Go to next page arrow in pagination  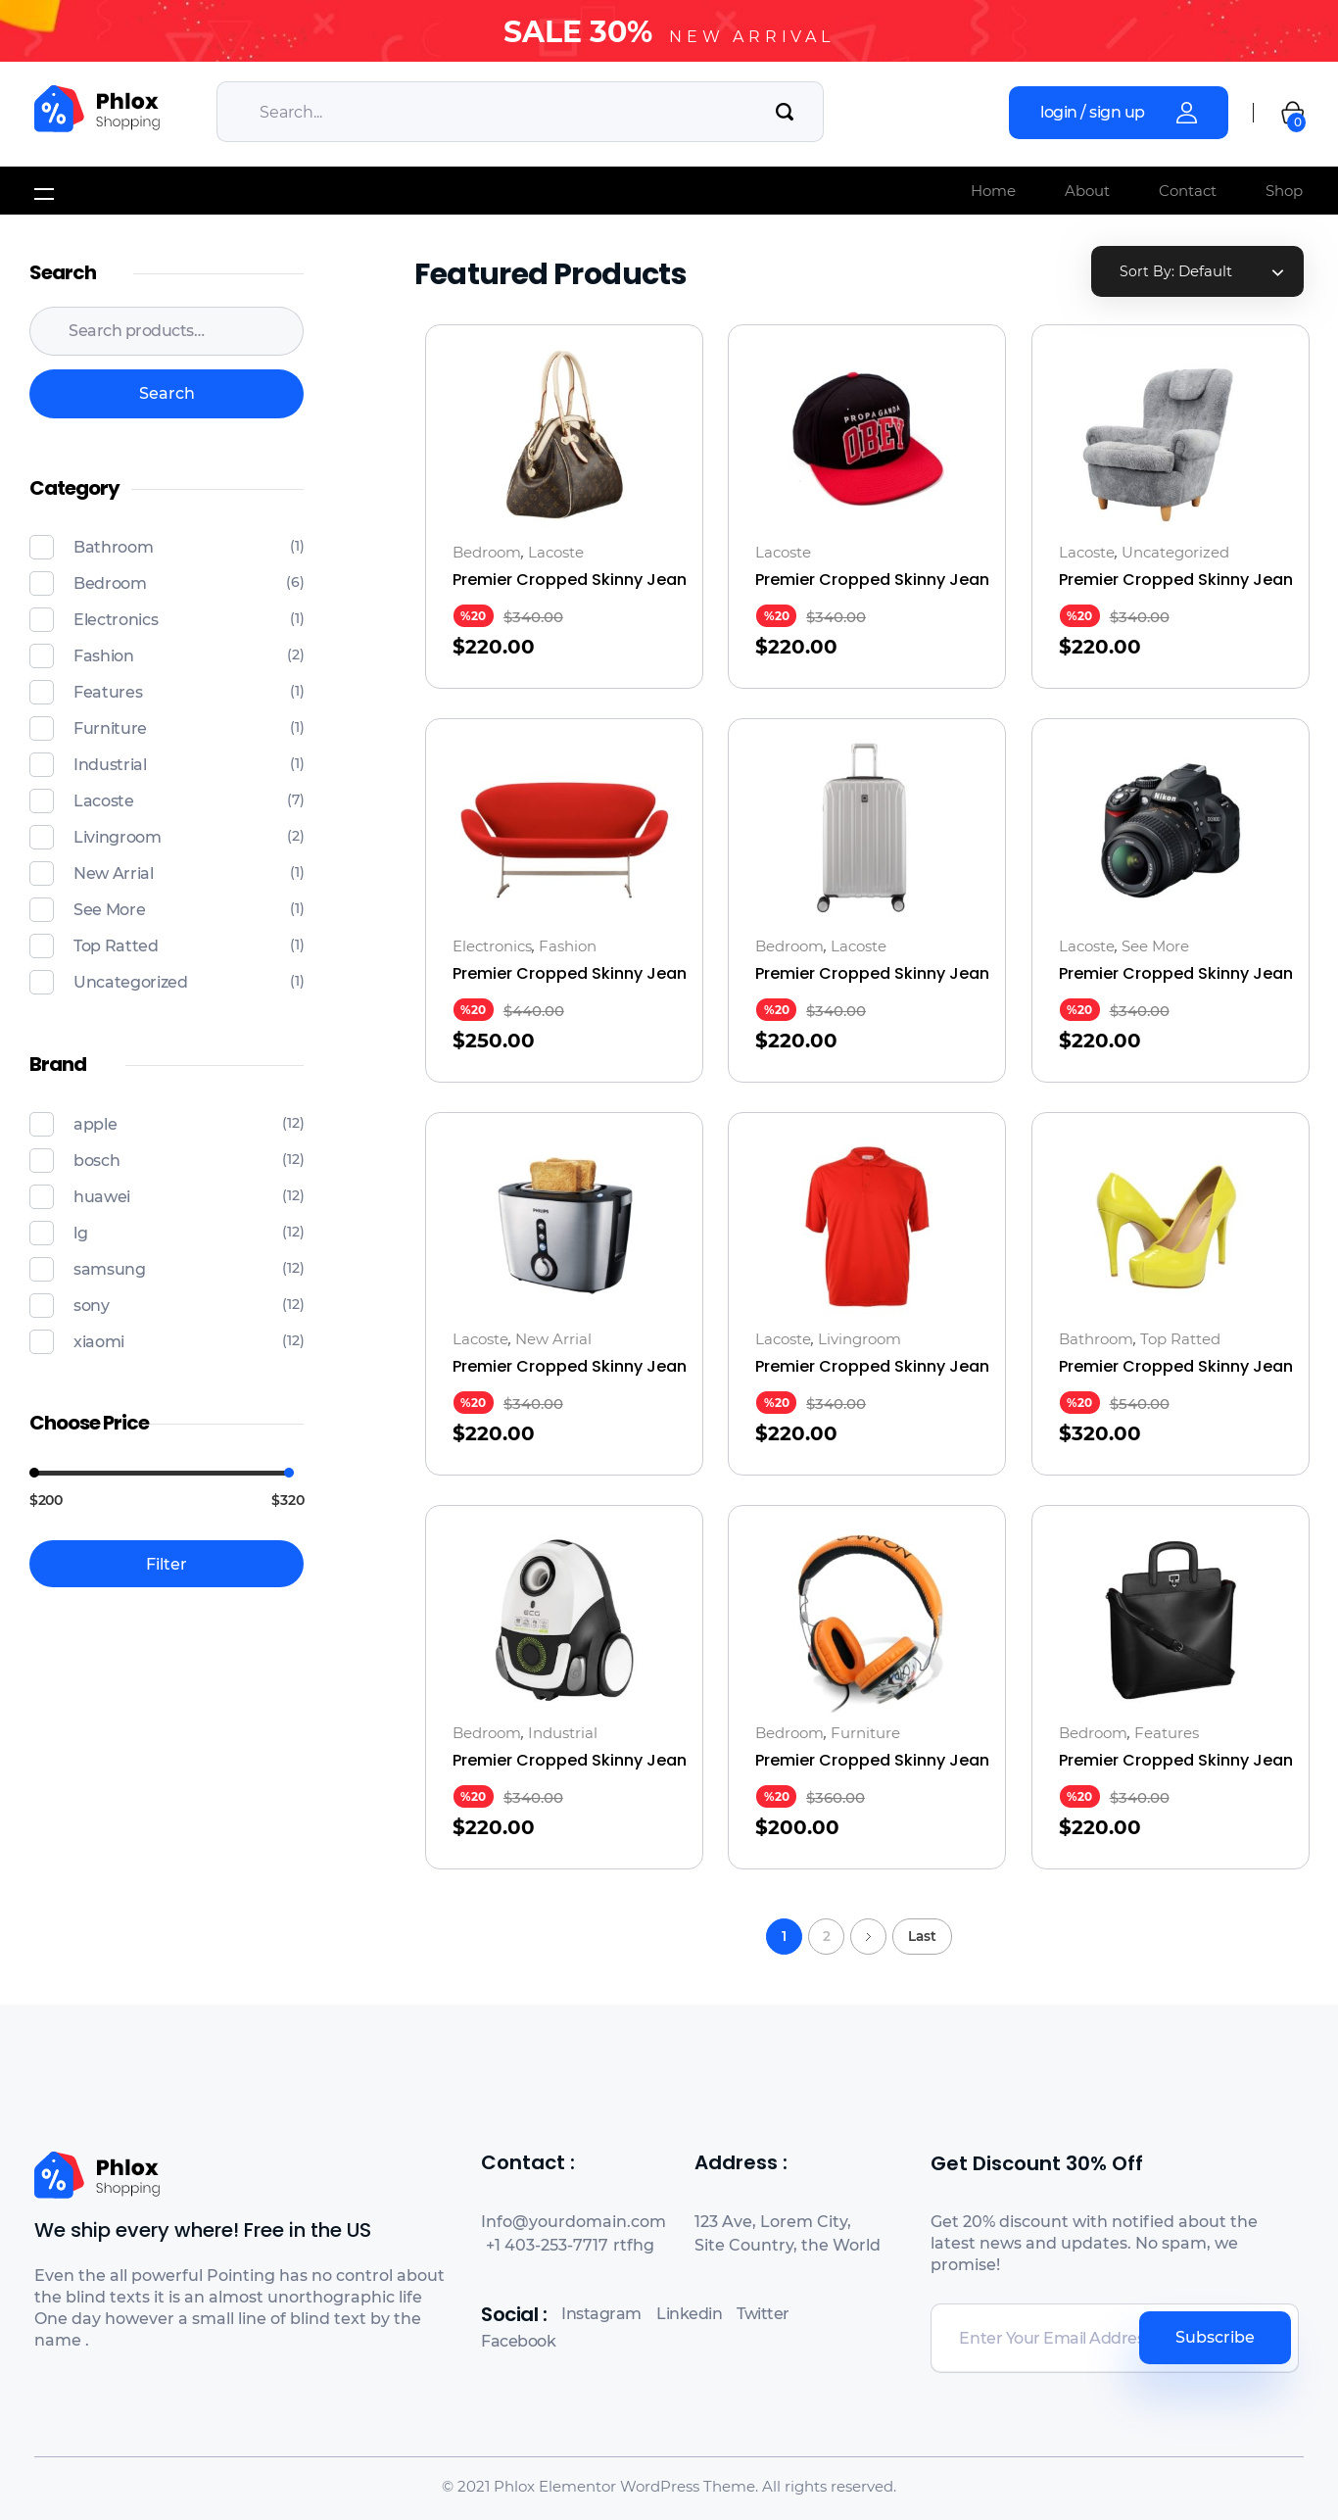tap(868, 1936)
